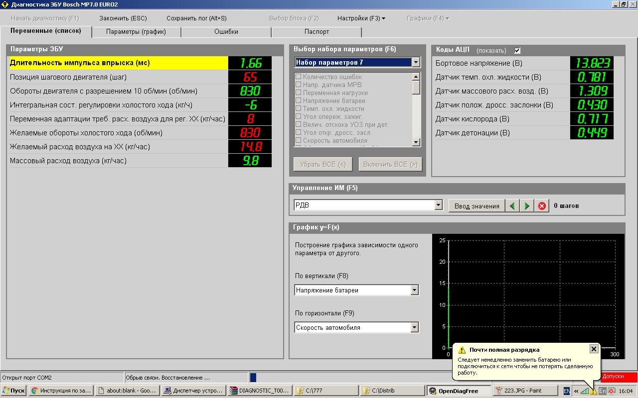Click Начать диагностику (F1)
Image resolution: width=638 pixels, height=398 pixels.
point(45,18)
